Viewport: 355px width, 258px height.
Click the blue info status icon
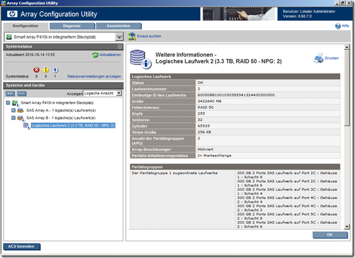pyautogui.click(x=55, y=70)
